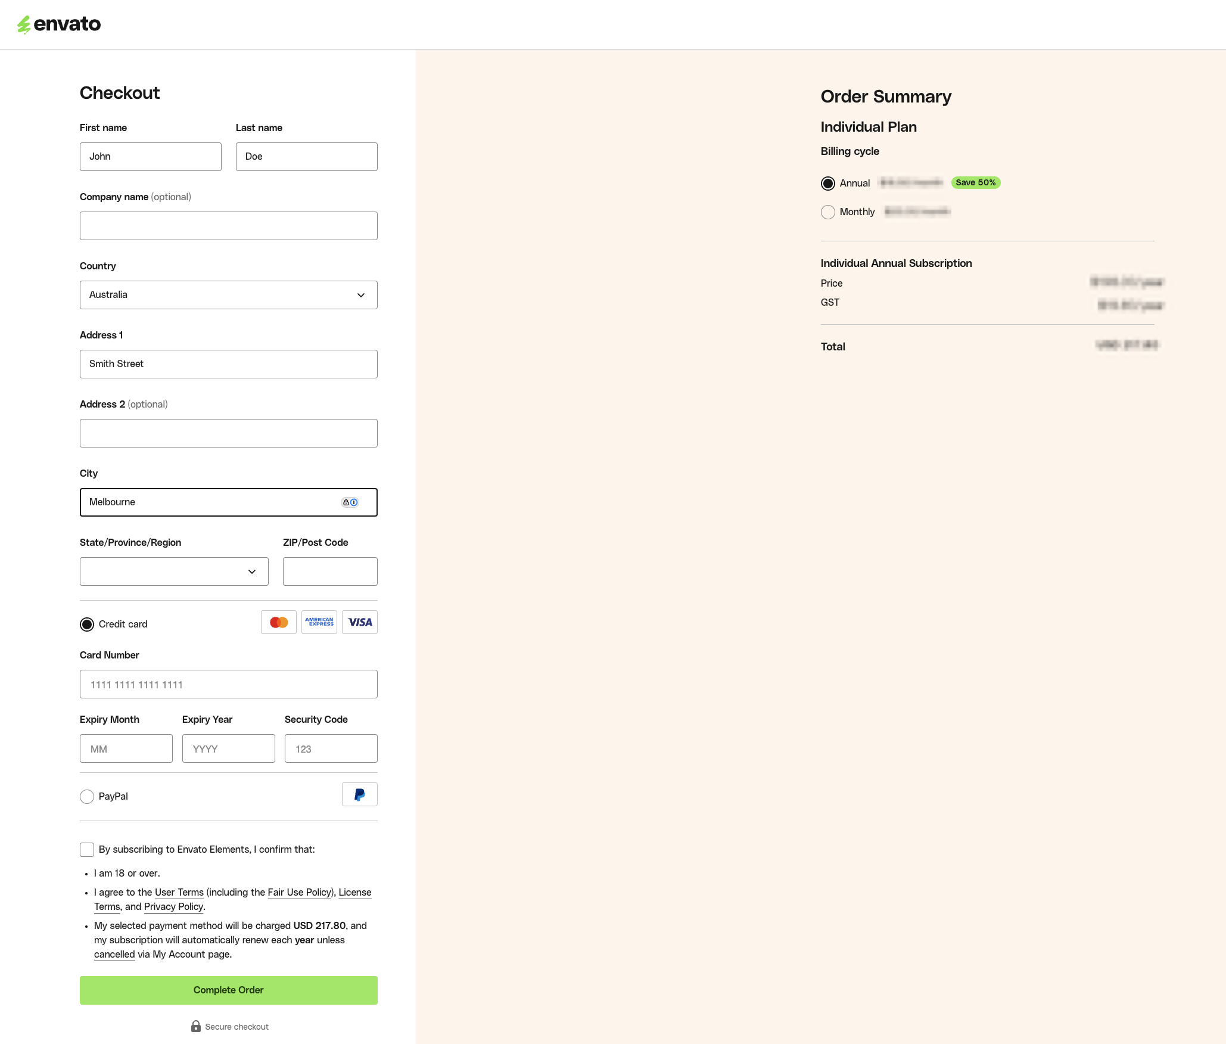Viewport: 1226px width, 1044px height.
Task: Open the Country dropdown showing Australia
Action: pyautogui.click(x=228, y=295)
